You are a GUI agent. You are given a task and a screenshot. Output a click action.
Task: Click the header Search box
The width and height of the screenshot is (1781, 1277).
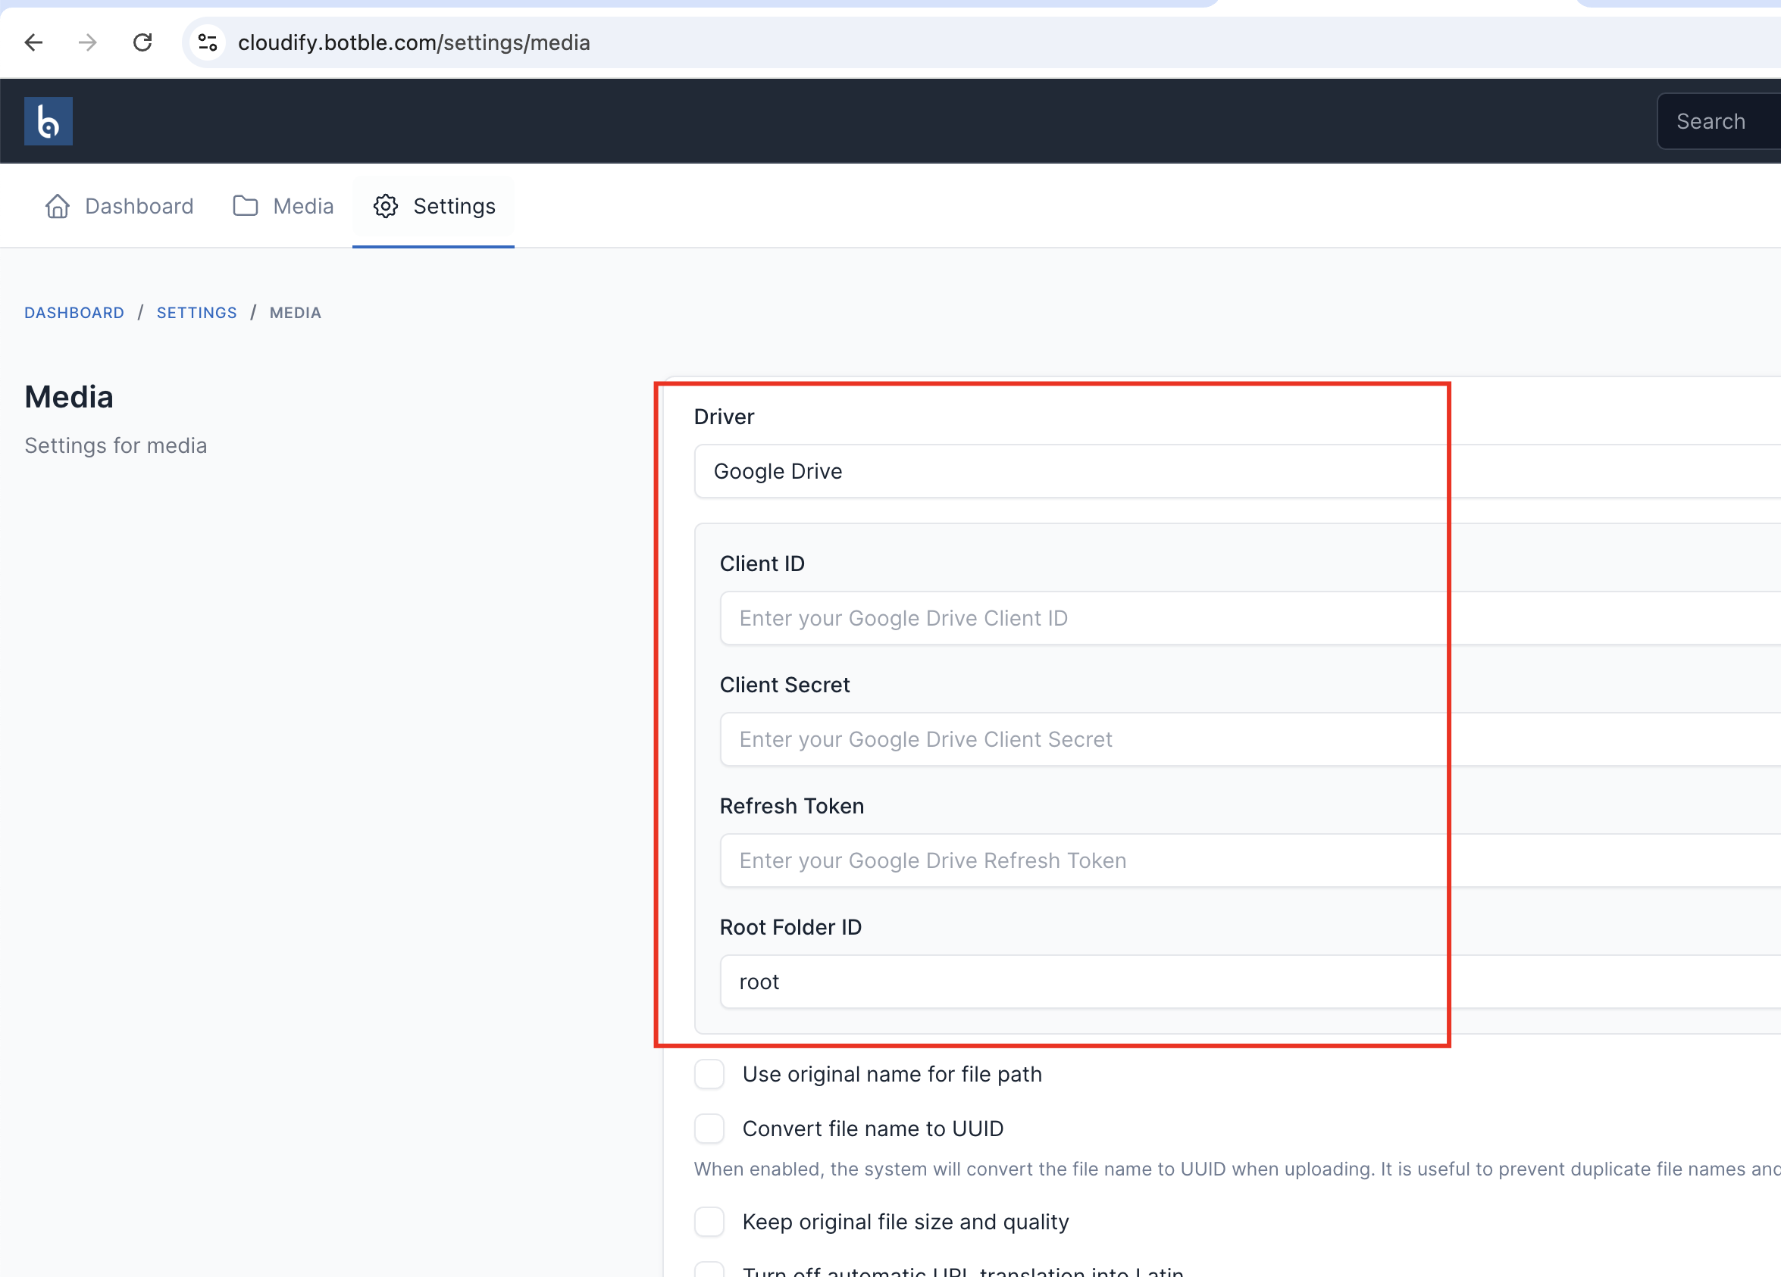pyautogui.click(x=1719, y=121)
